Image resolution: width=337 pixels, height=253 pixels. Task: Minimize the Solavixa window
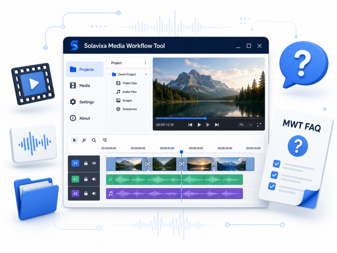[238, 47]
